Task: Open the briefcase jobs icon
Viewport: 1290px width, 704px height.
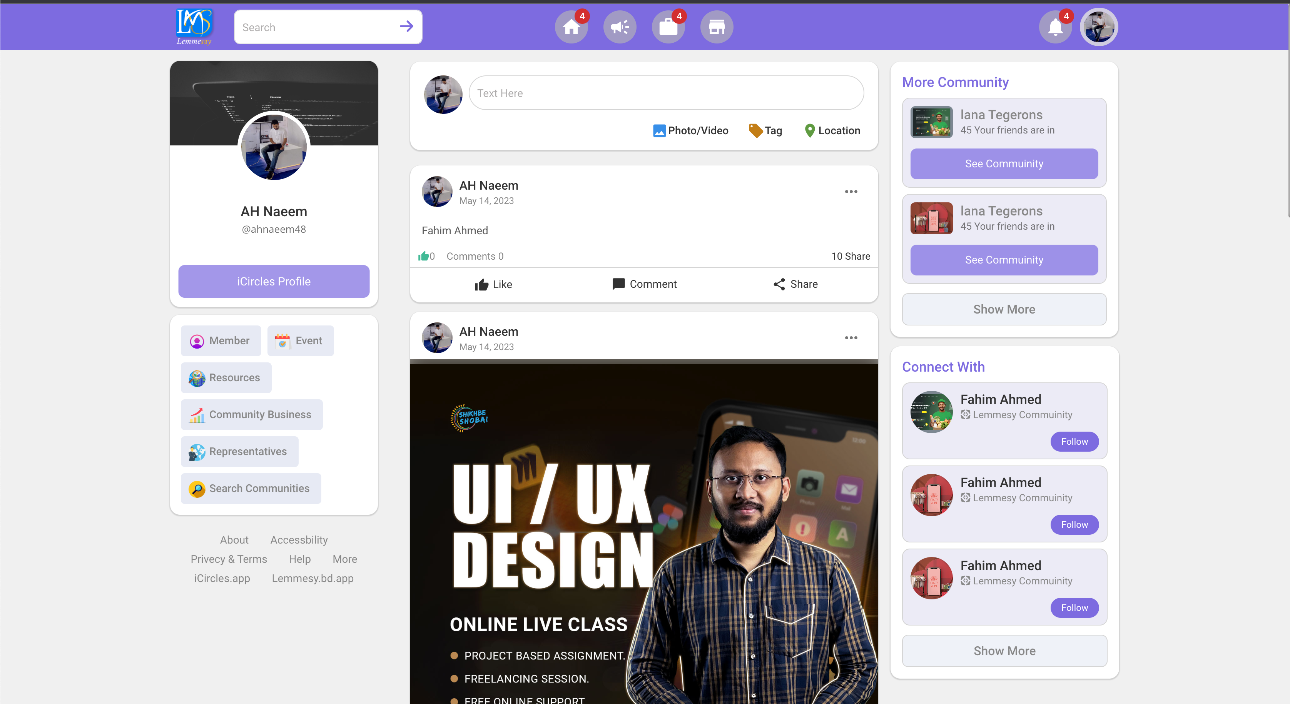Action: [x=668, y=27]
